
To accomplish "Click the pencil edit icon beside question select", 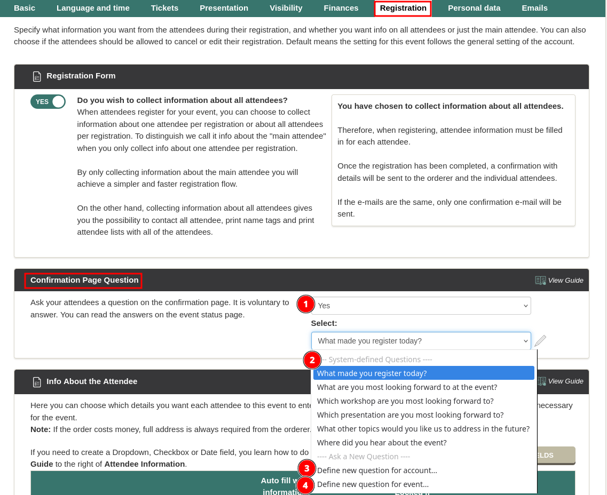I will pos(540,341).
